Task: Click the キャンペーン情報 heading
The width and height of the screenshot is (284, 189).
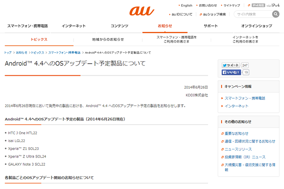Action: pos(238,87)
